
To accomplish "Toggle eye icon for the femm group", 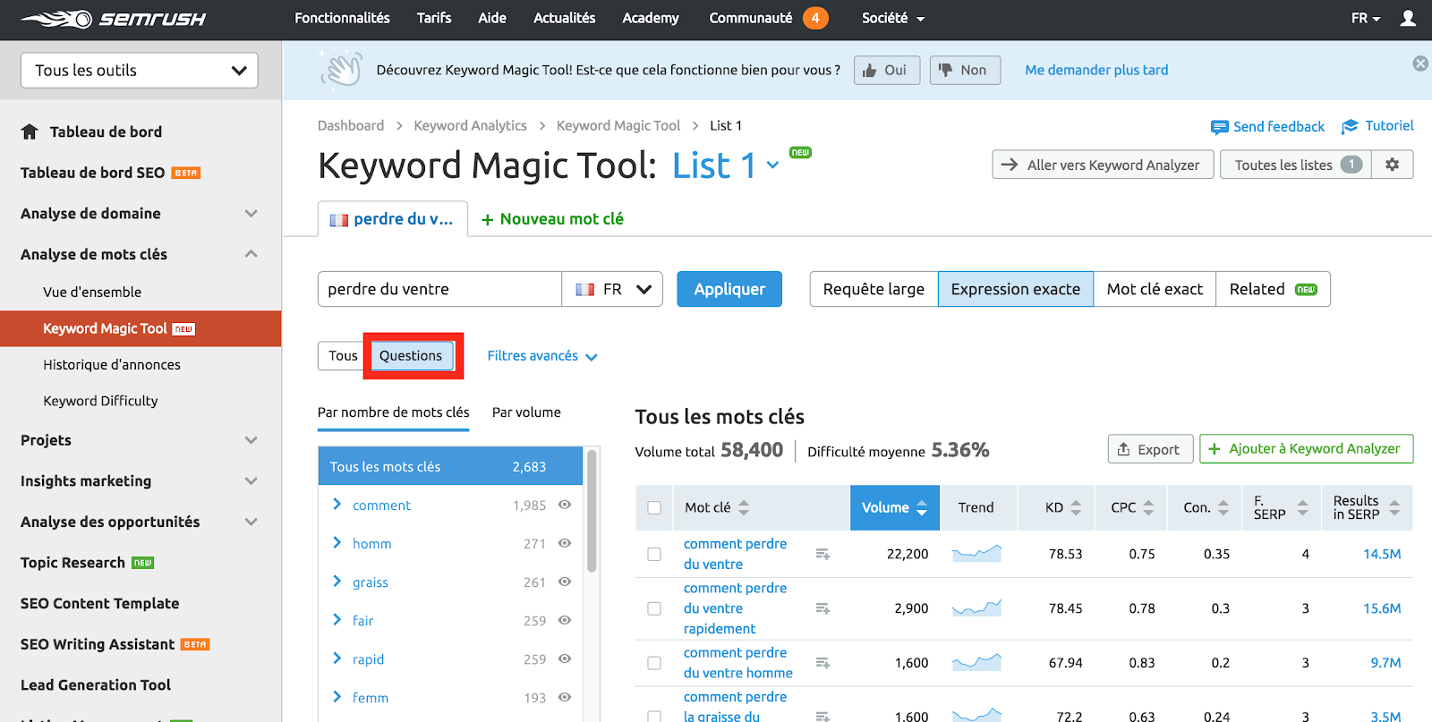I will click(x=565, y=697).
